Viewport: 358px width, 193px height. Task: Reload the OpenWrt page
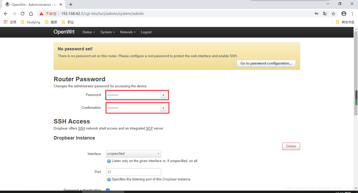[x=23, y=14]
